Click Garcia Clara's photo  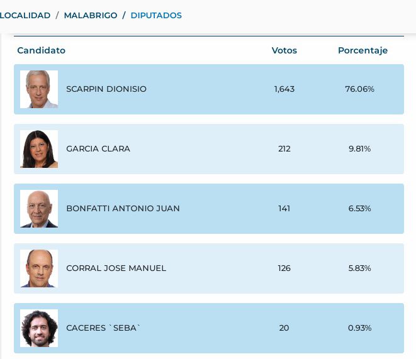pyautogui.click(x=39, y=149)
